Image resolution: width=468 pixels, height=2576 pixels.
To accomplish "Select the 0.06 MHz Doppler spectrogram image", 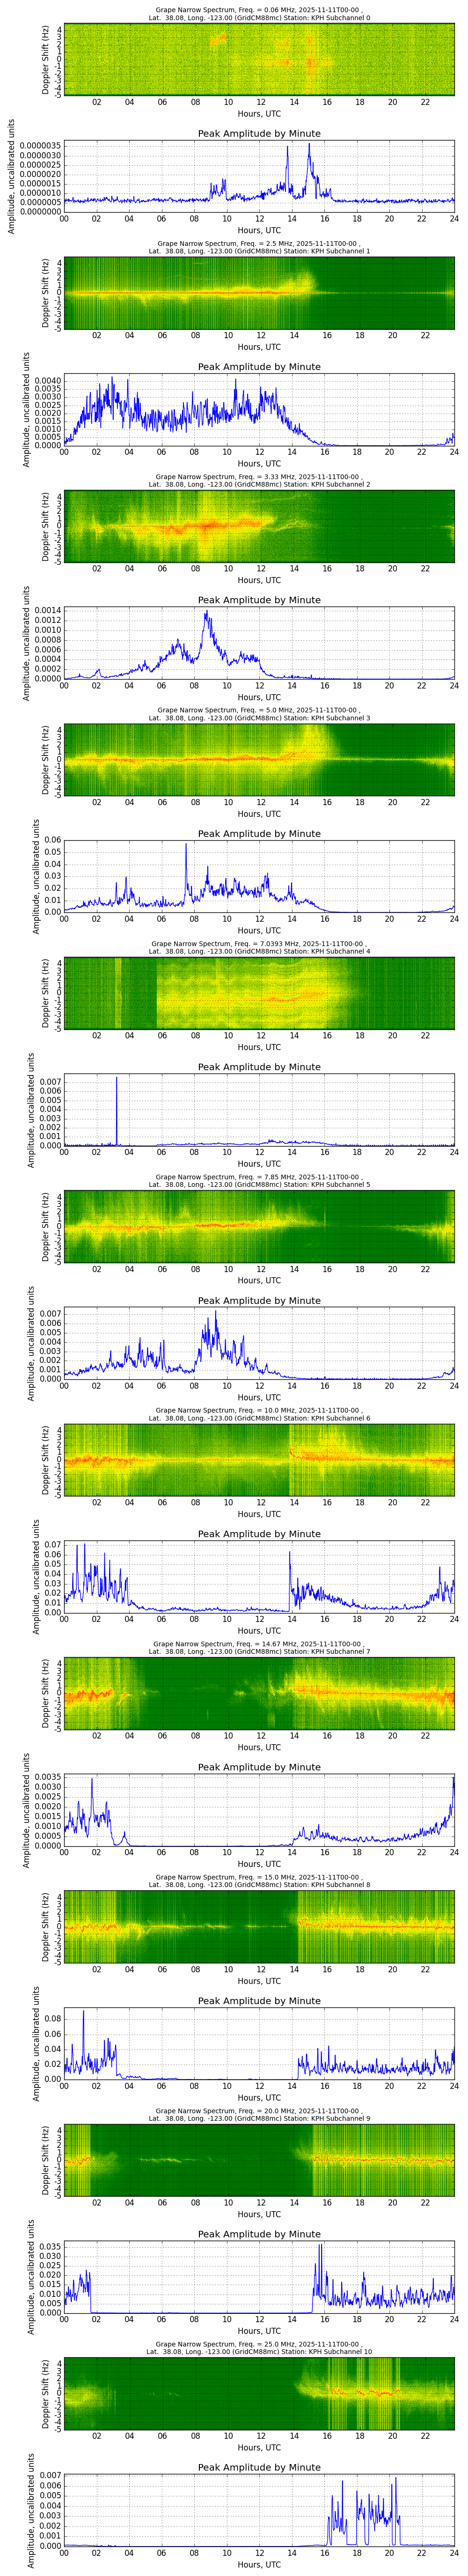I will point(259,59).
